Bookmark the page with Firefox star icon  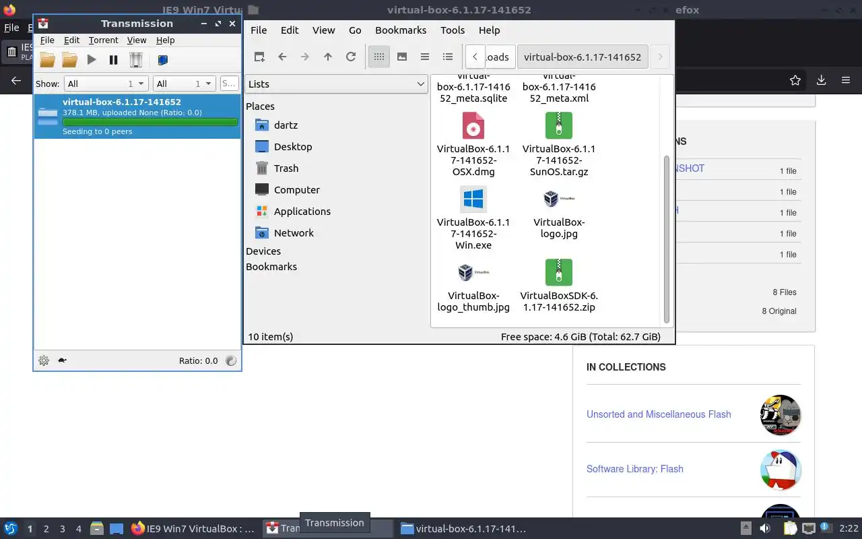795,80
